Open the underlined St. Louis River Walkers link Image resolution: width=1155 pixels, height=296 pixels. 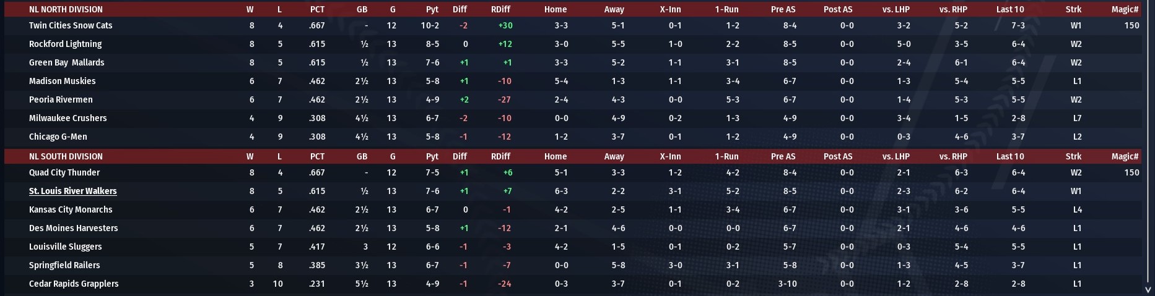[x=72, y=192]
